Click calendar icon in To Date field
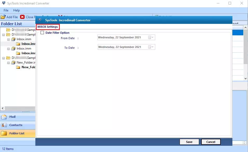 149,47
